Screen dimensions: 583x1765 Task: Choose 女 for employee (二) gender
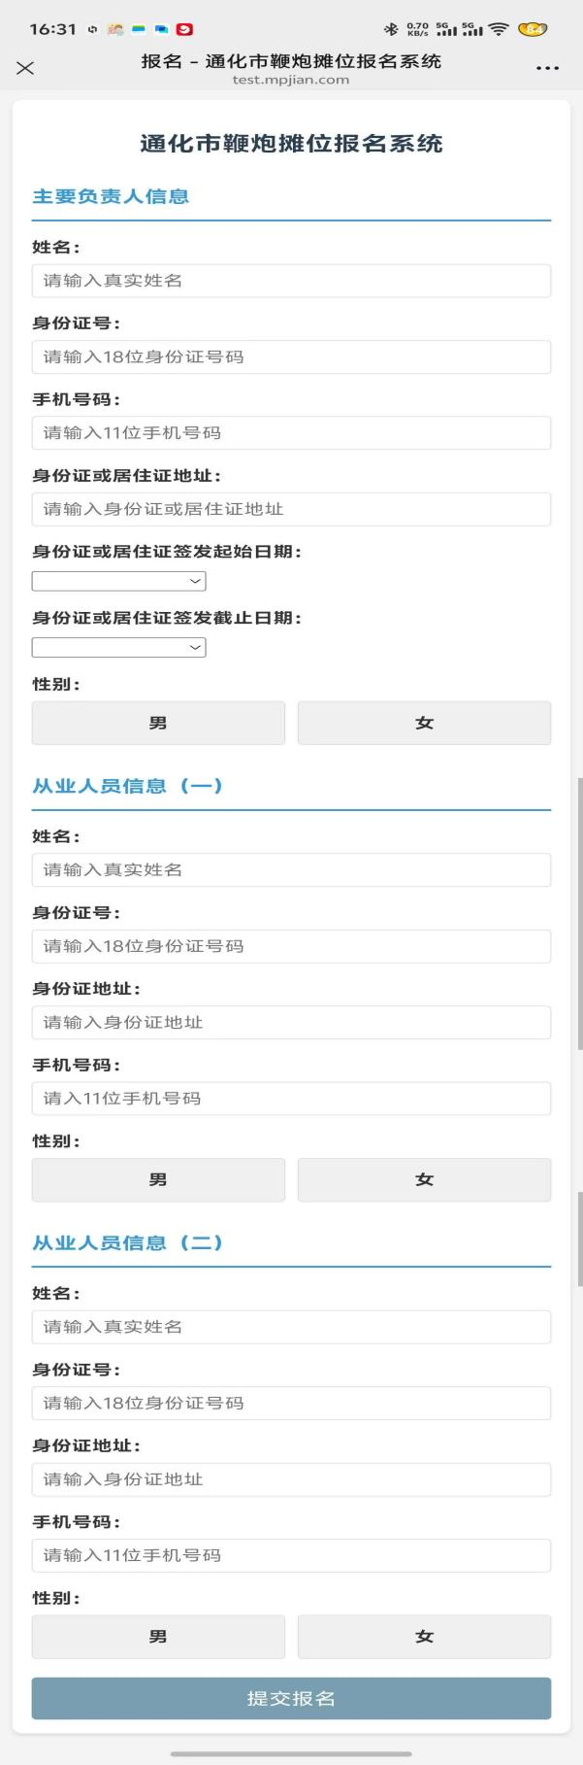[424, 1637]
